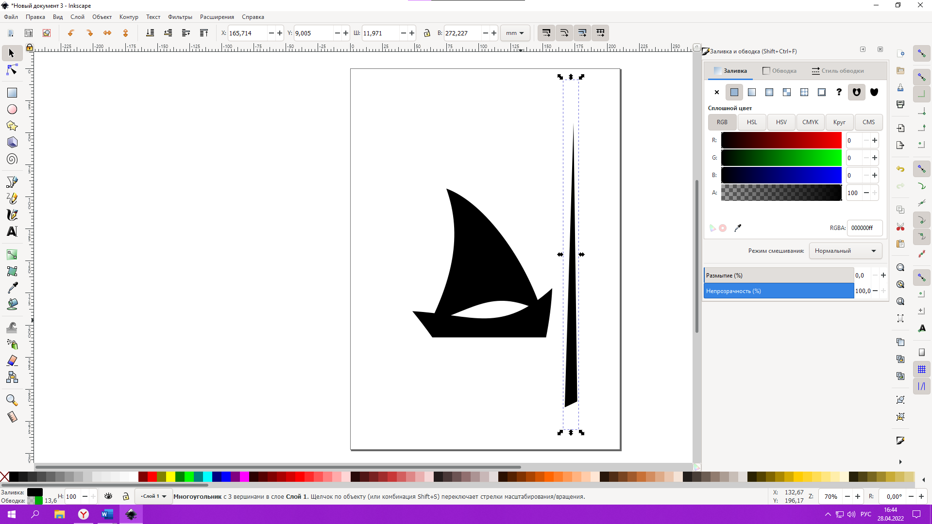The width and height of the screenshot is (932, 524).
Task: Click the red R channel slider
Action: click(x=781, y=140)
